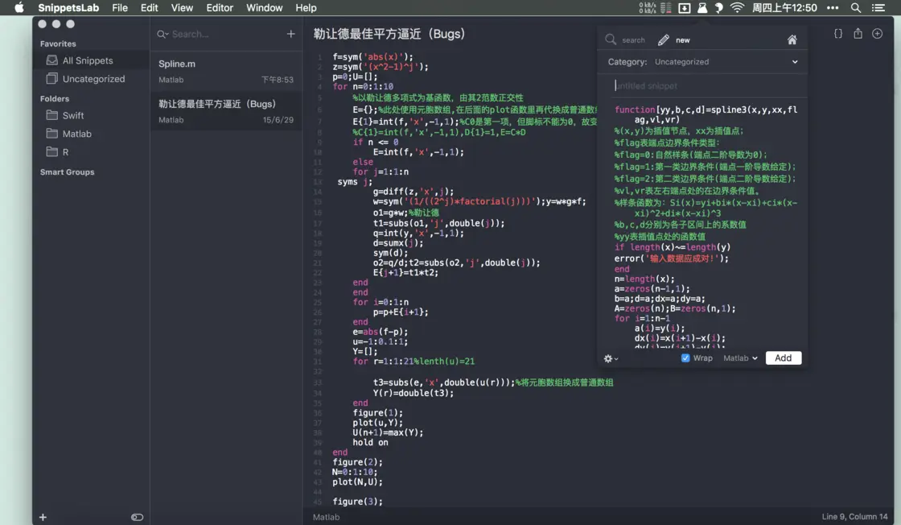Image resolution: width=901 pixels, height=525 pixels.
Task: Click the editor snippet title 勒让德最佳平方逼近
Action: point(389,34)
